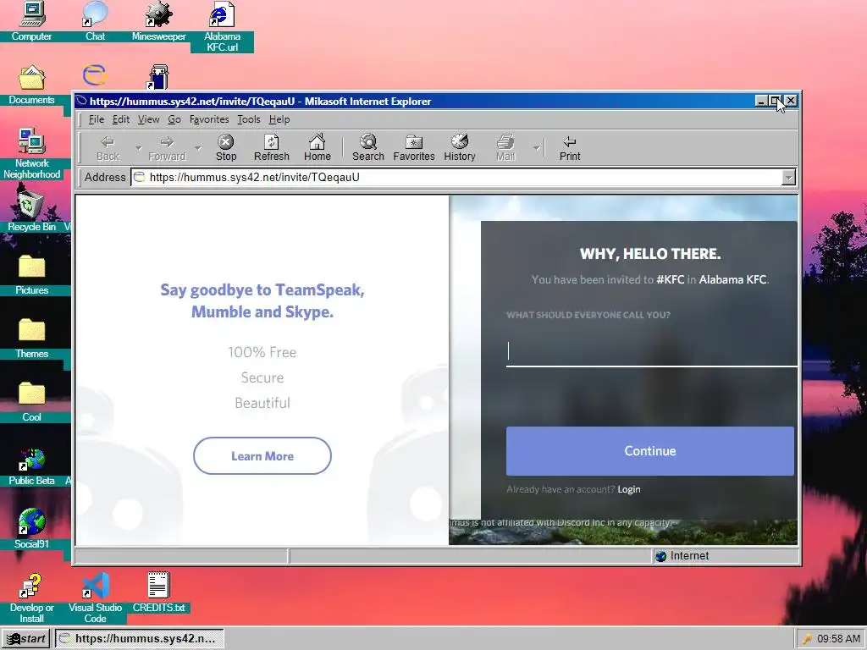Click the username input field
The height and width of the screenshot is (650, 867).
(x=651, y=351)
